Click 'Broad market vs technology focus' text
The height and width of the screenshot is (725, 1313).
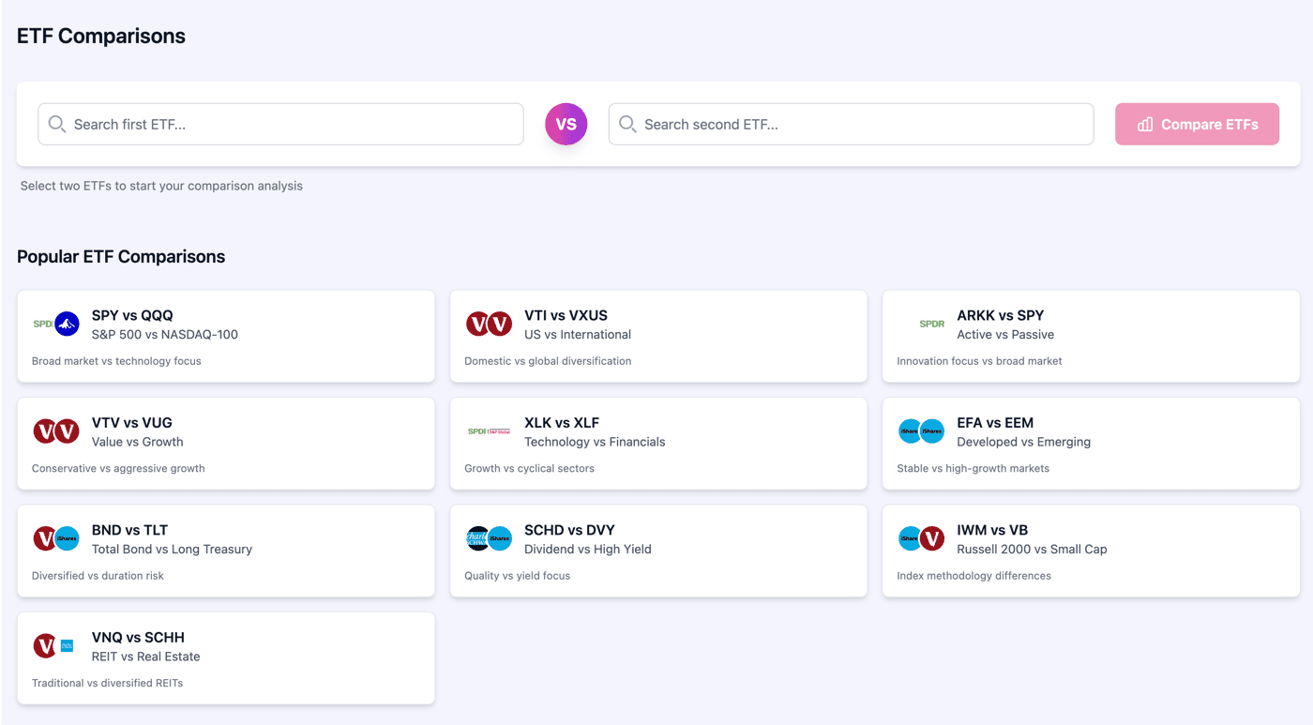click(116, 361)
